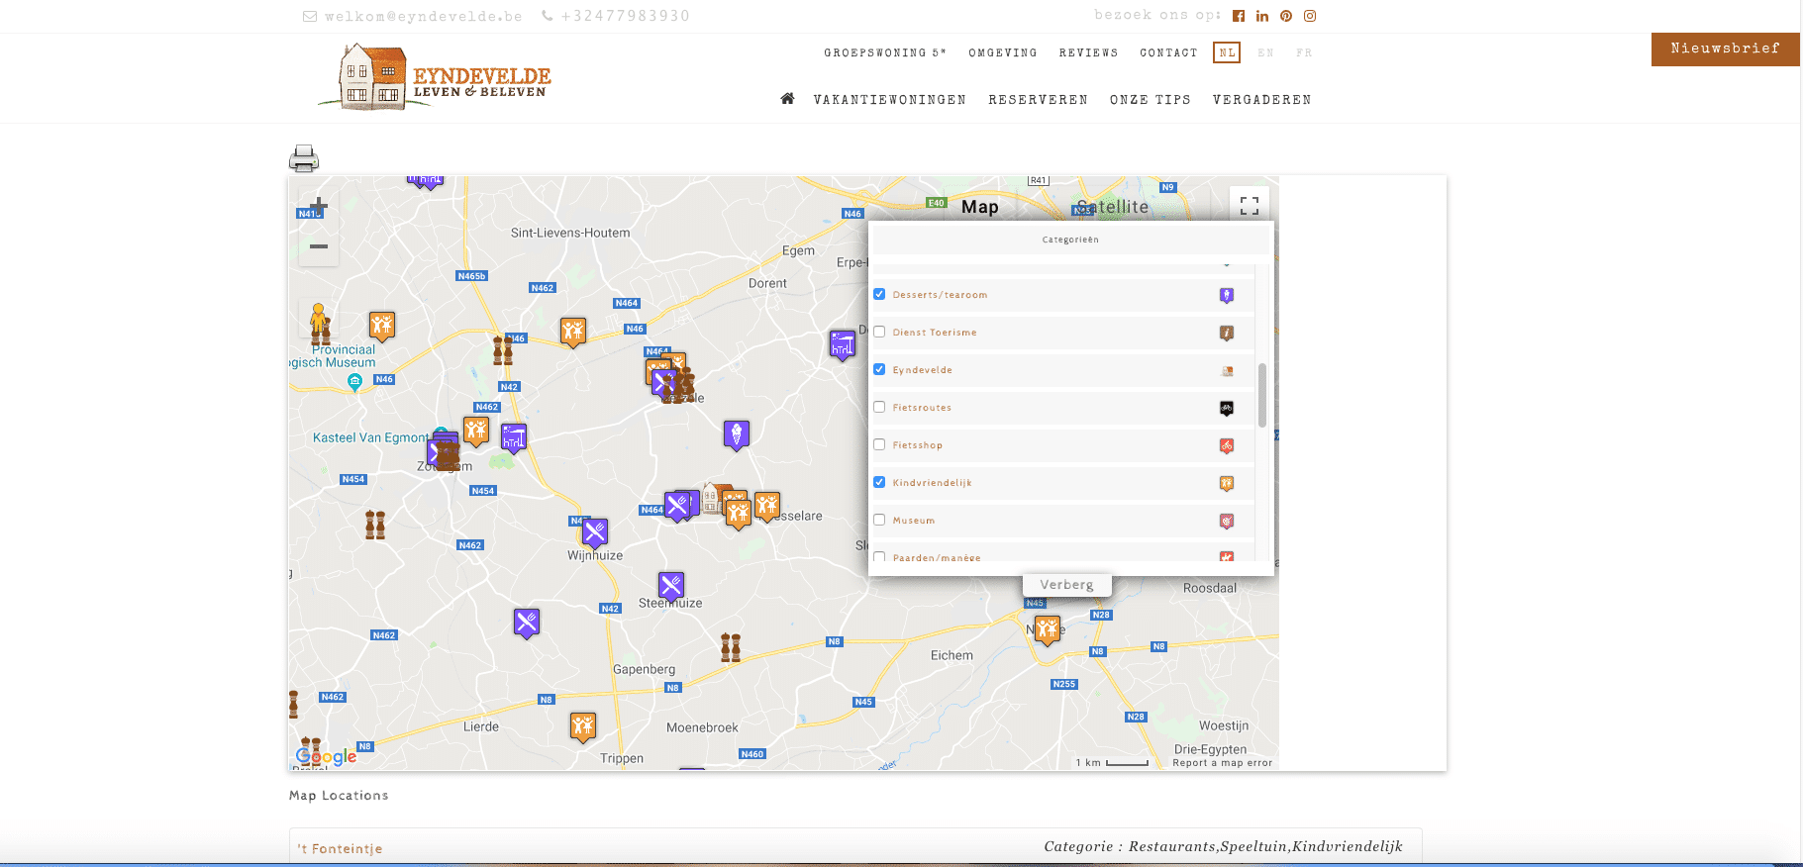Open the 't Fonteintje location link
The height and width of the screenshot is (867, 1803).
coord(341,849)
